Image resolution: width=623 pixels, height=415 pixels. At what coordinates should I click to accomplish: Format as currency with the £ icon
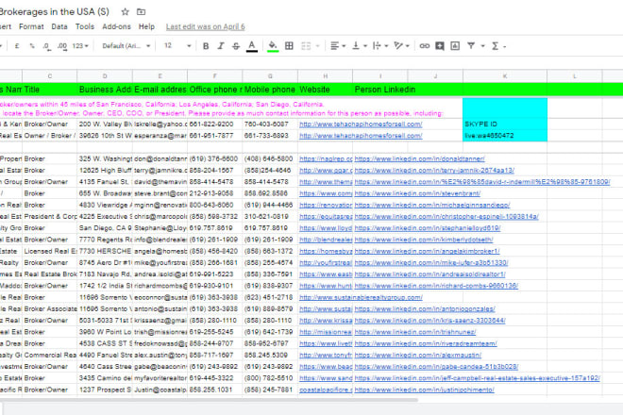[x=17, y=46]
